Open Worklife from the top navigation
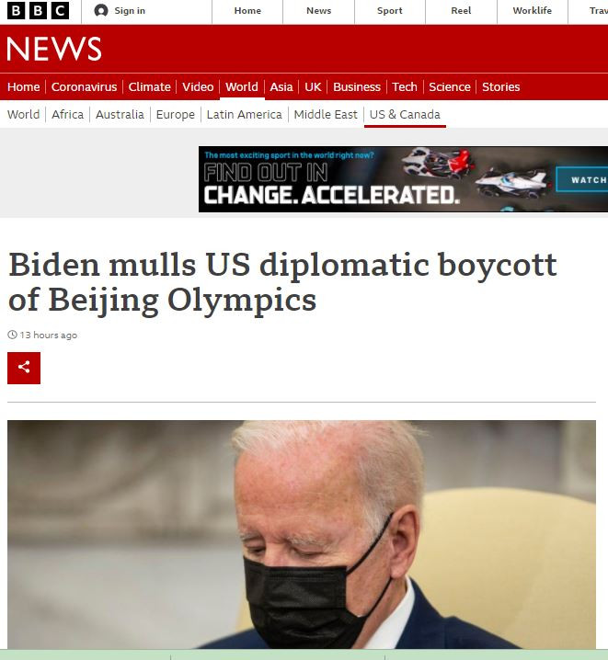 (533, 11)
